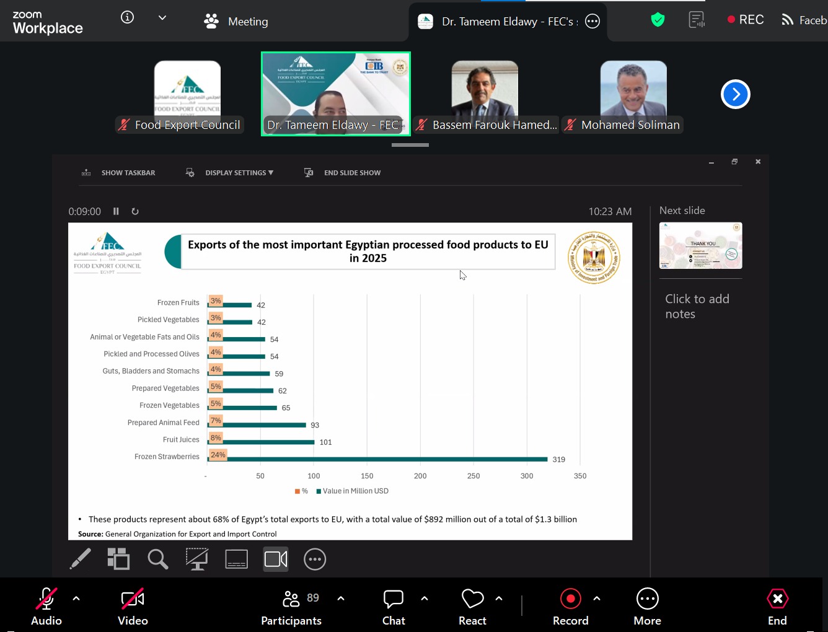Expand the Chat options caret
Screen dimensions: 828x632
click(x=425, y=599)
